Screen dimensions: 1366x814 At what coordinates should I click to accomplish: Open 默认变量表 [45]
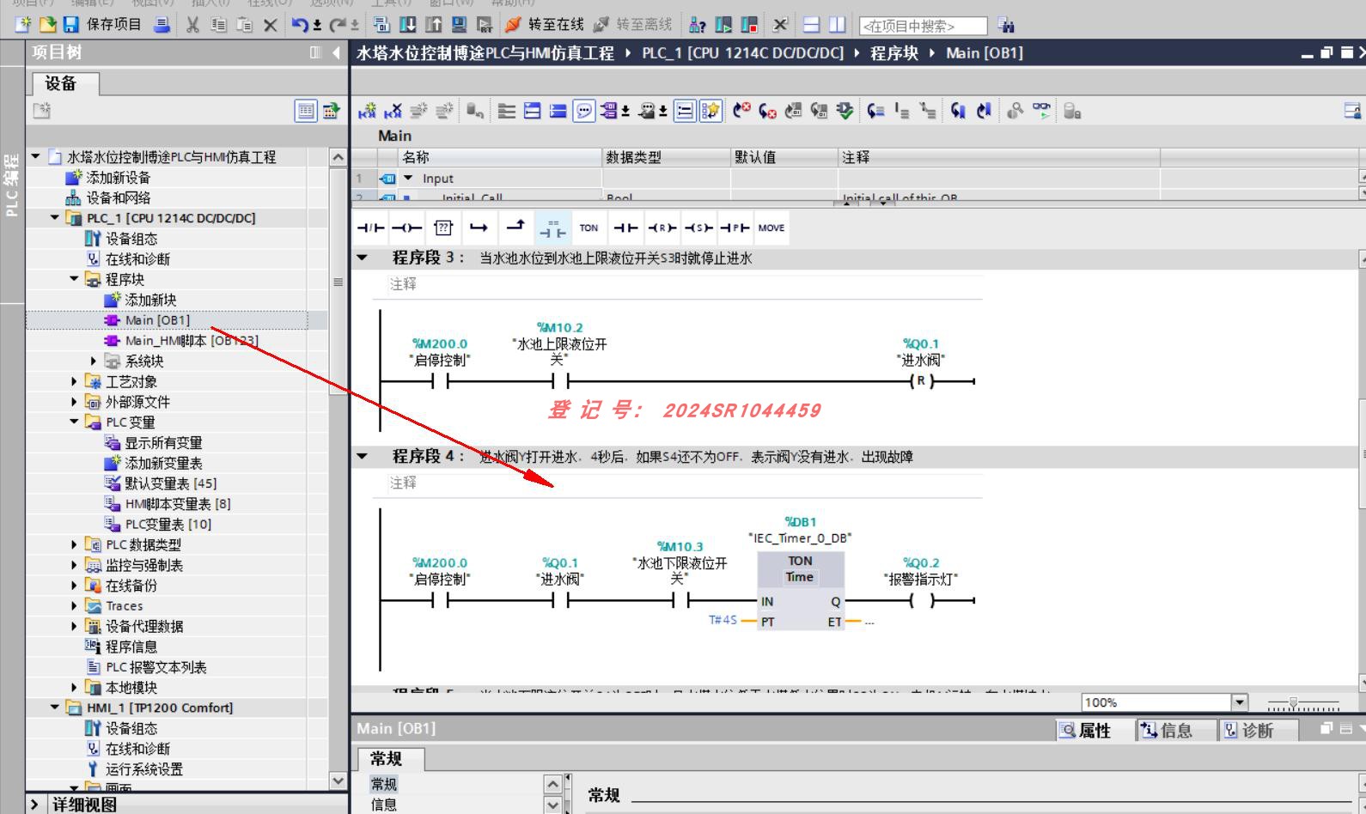point(170,483)
